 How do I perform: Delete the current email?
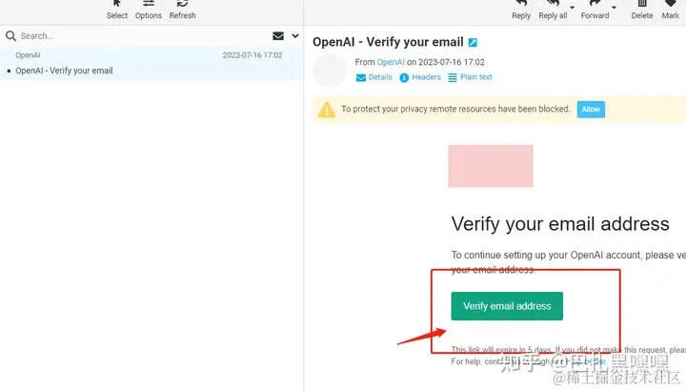click(642, 10)
